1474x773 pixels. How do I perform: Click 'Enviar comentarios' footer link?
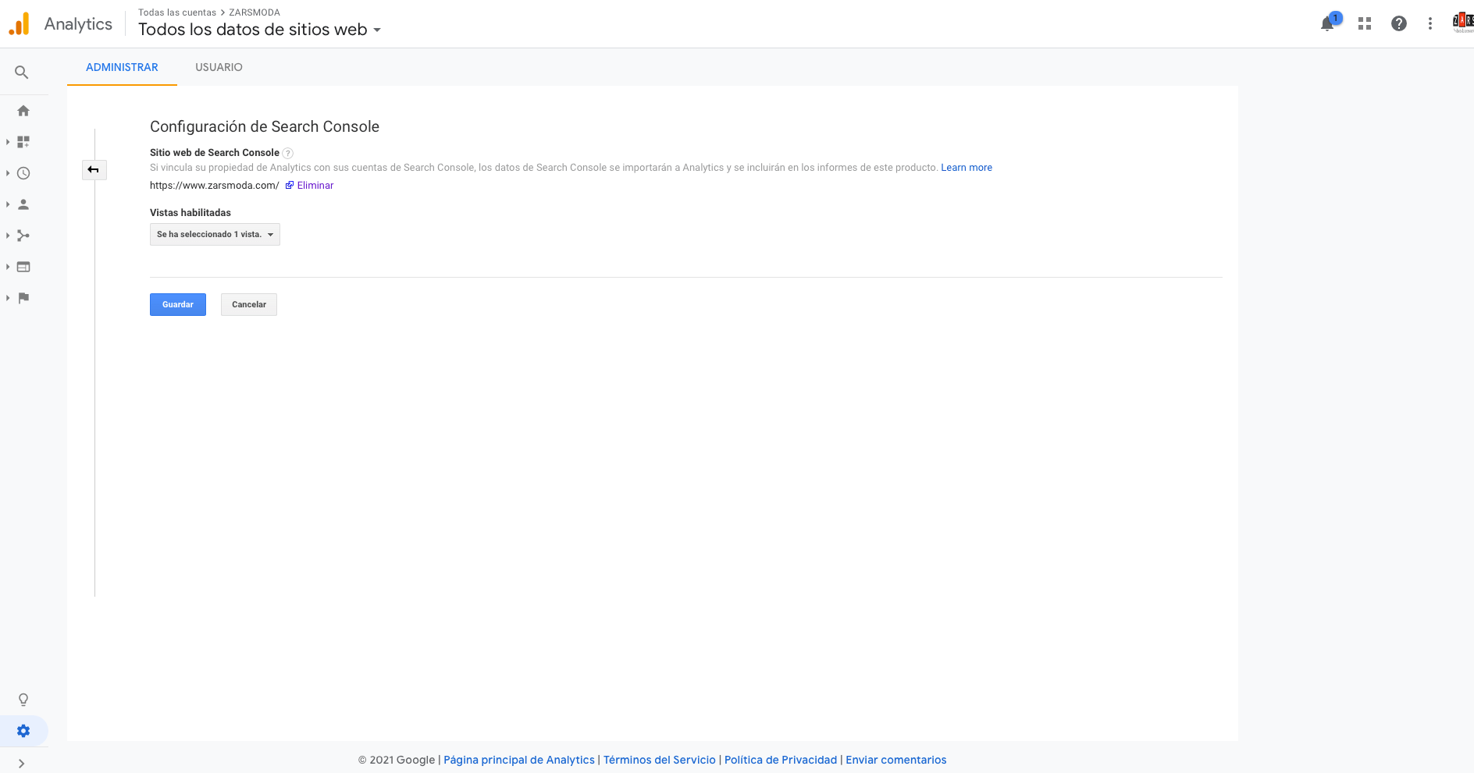896,760
